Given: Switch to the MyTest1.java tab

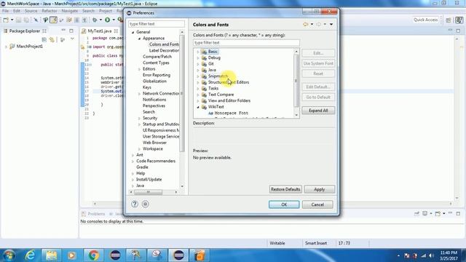Looking at the screenshot, I should [x=100, y=31].
